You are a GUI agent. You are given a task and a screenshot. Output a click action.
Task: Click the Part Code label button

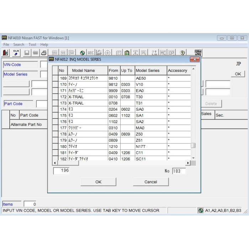point(18,104)
